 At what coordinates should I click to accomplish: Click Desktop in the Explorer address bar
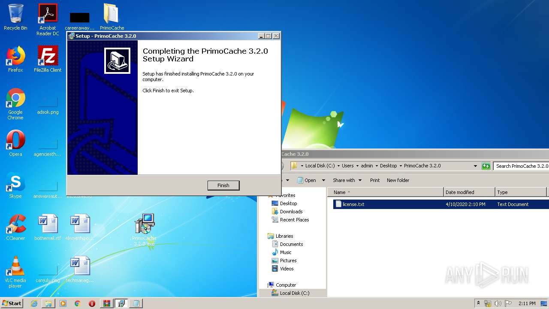pyautogui.click(x=388, y=166)
